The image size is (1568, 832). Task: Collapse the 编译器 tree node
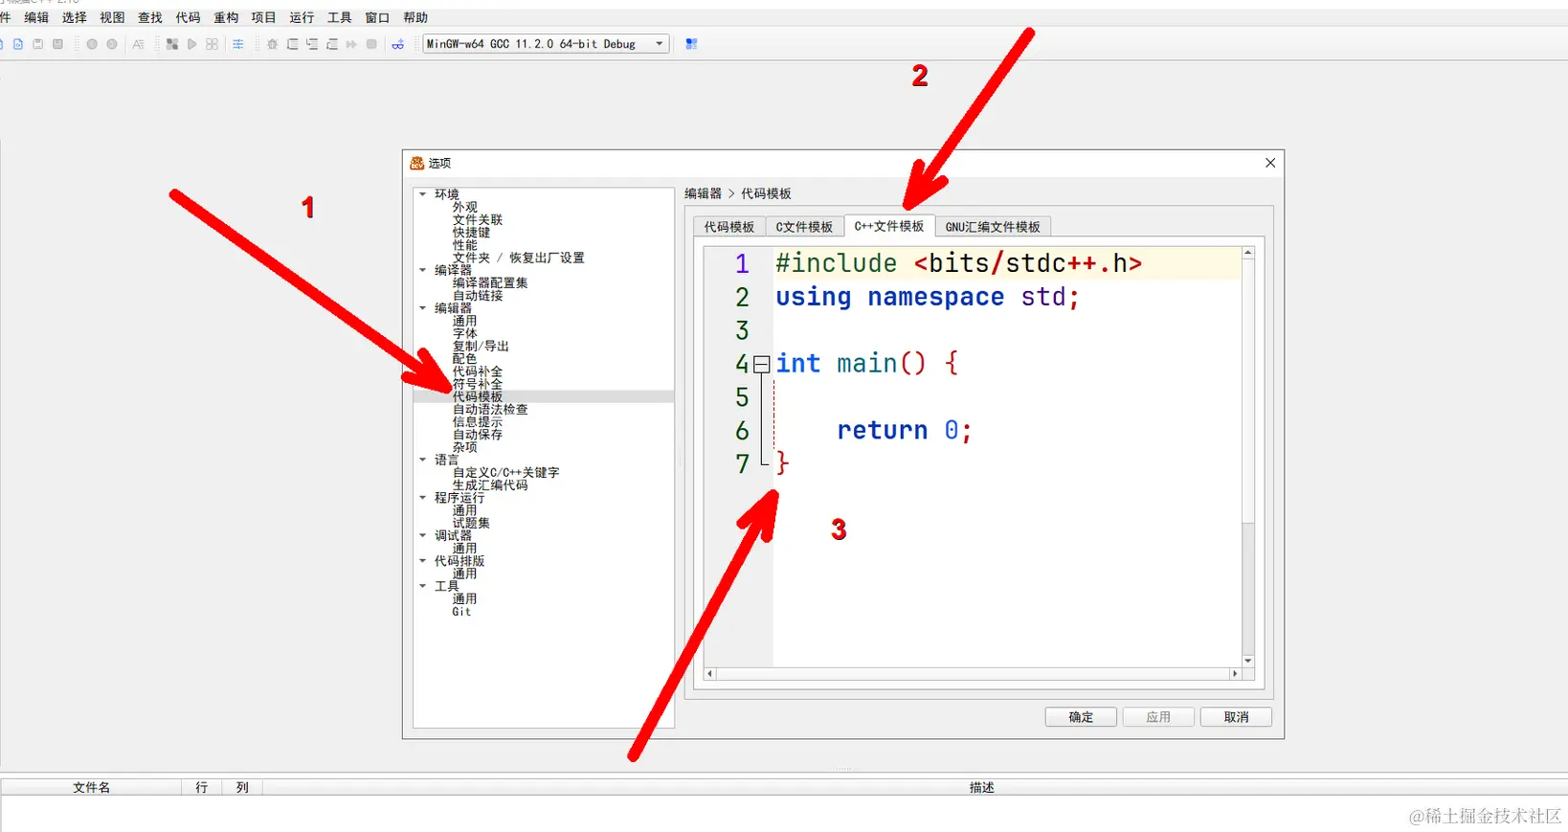tap(422, 270)
